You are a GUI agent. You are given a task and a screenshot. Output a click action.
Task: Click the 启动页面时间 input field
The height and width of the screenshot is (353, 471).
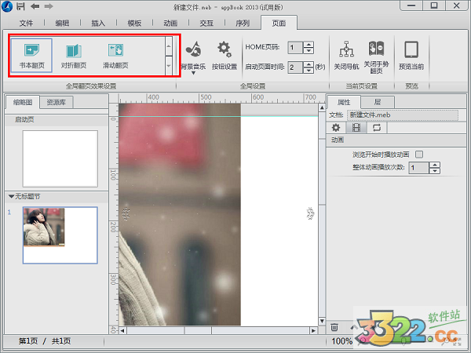point(295,67)
